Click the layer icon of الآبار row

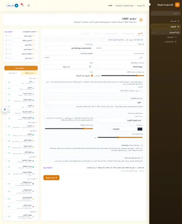(x=33, y=82)
